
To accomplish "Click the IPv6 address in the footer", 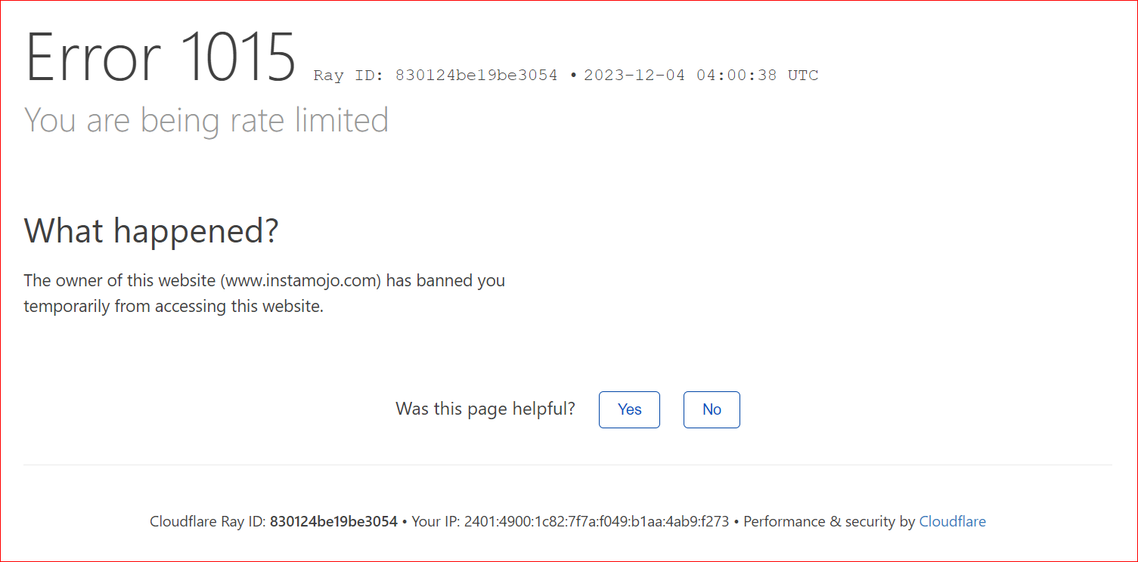I will click(597, 521).
